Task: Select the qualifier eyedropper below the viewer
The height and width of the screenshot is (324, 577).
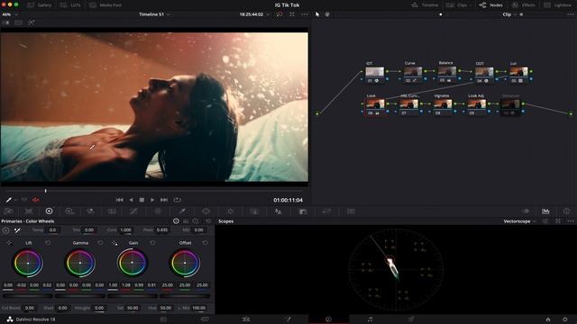Action: tap(8, 200)
